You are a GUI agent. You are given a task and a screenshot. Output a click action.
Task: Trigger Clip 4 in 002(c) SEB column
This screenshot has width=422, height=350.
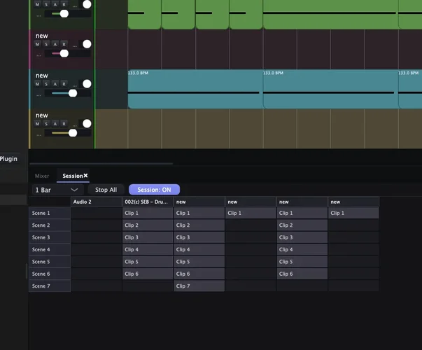[x=148, y=249]
